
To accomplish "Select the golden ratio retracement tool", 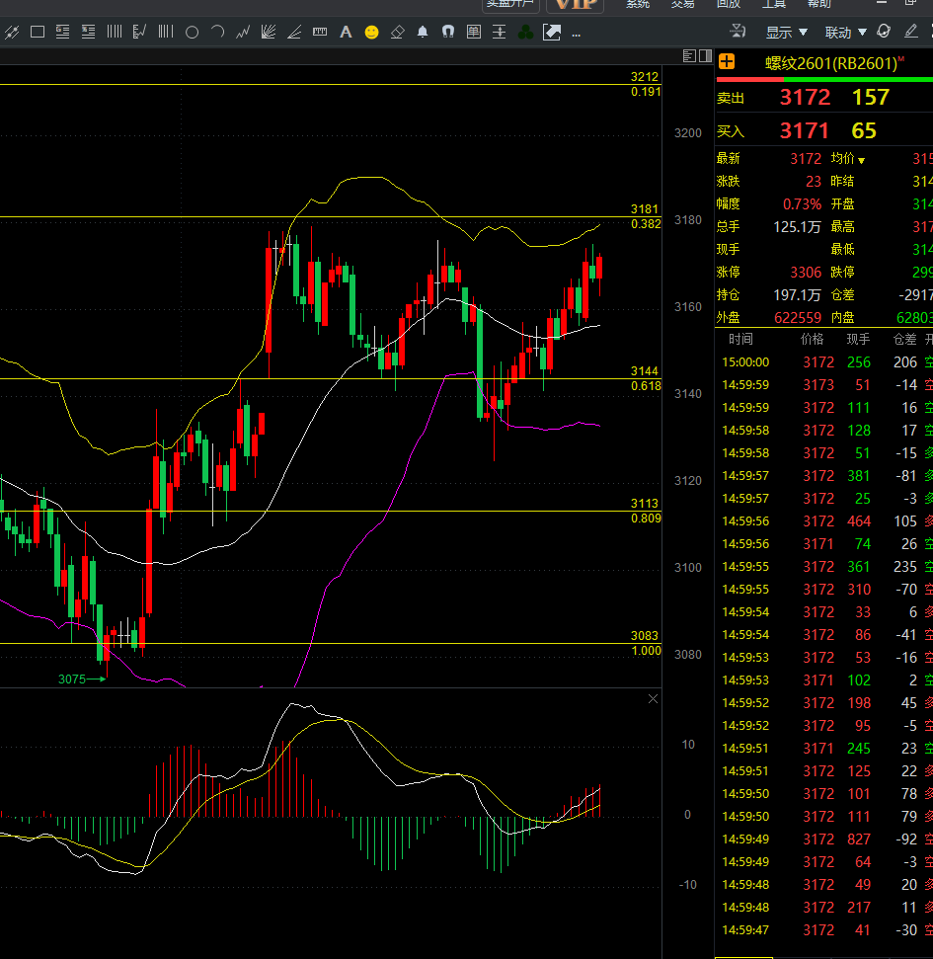I will [62, 32].
